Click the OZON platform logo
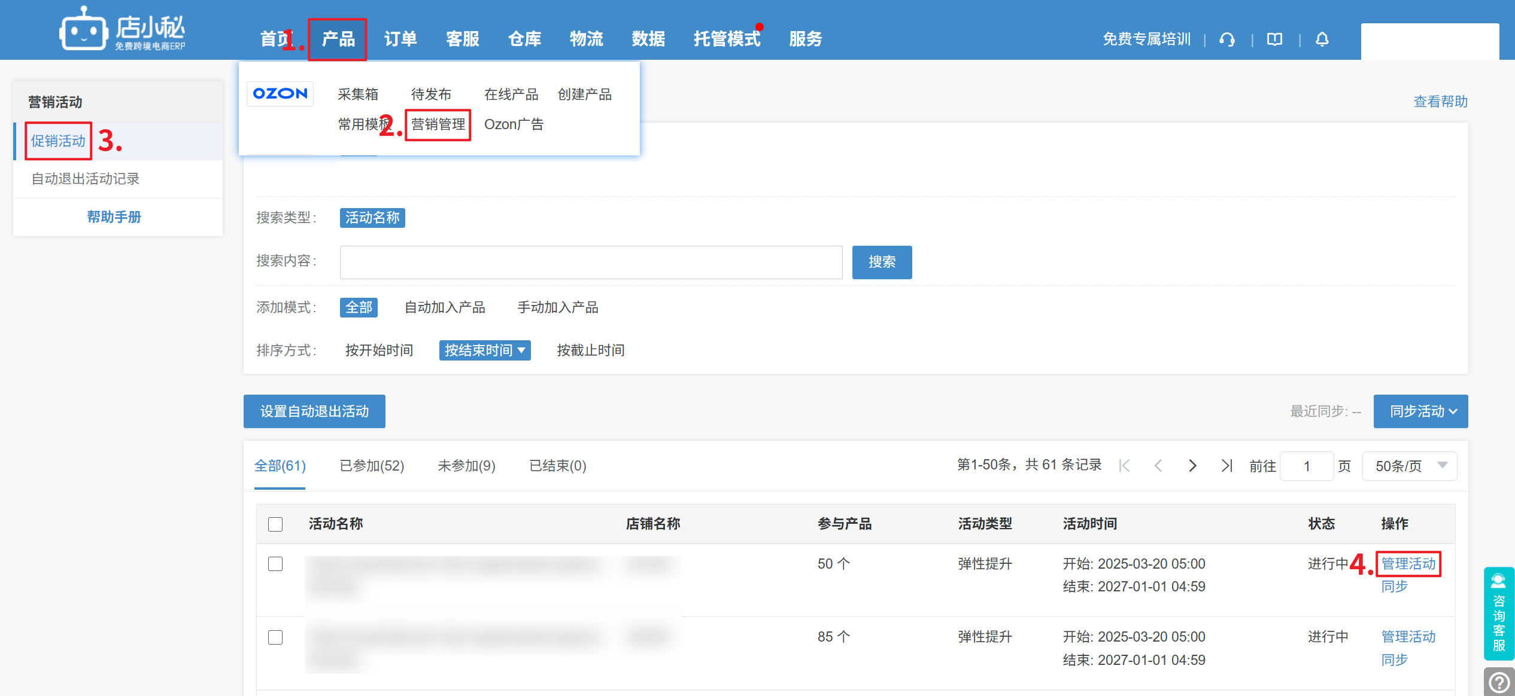The height and width of the screenshot is (696, 1515). point(280,94)
